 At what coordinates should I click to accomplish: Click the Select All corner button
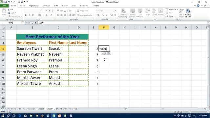tap(3, 28)
